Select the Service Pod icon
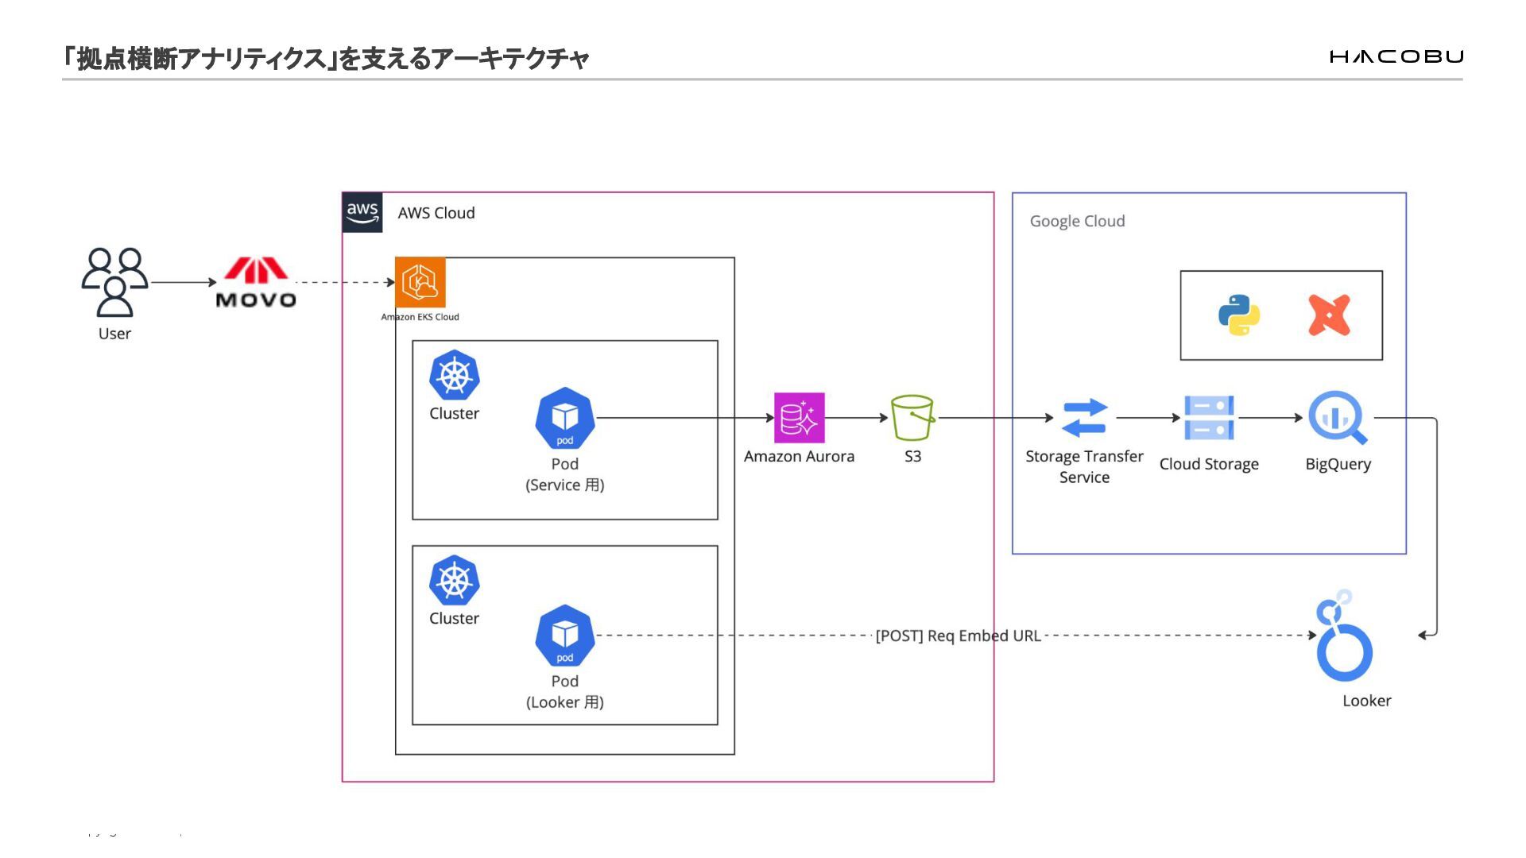Screen dimensions: 1526x858 (x=565, y=418)
